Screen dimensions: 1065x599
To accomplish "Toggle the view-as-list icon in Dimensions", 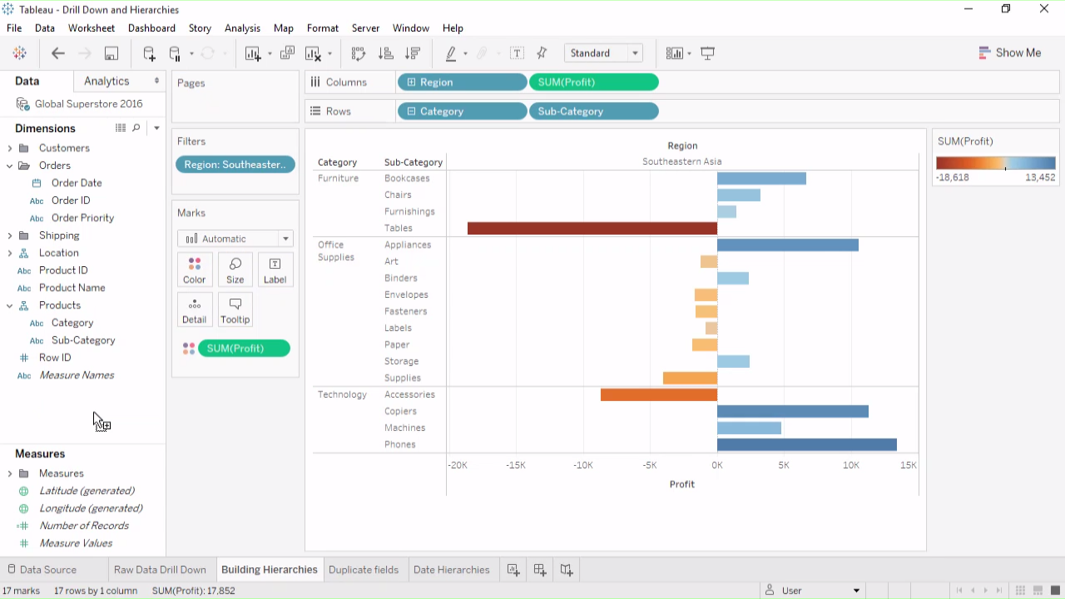I will (x=121, y=128).
